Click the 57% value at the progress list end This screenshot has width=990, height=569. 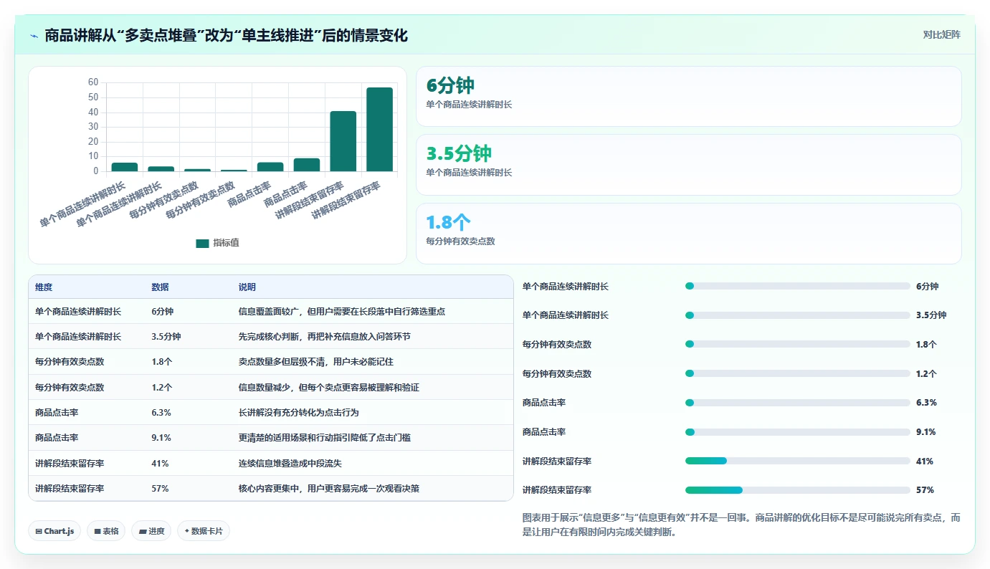coord(925,490)
